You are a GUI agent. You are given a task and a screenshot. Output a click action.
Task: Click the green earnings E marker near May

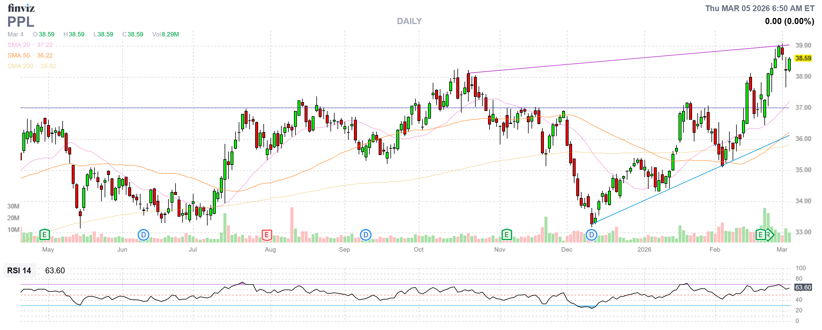44,235
